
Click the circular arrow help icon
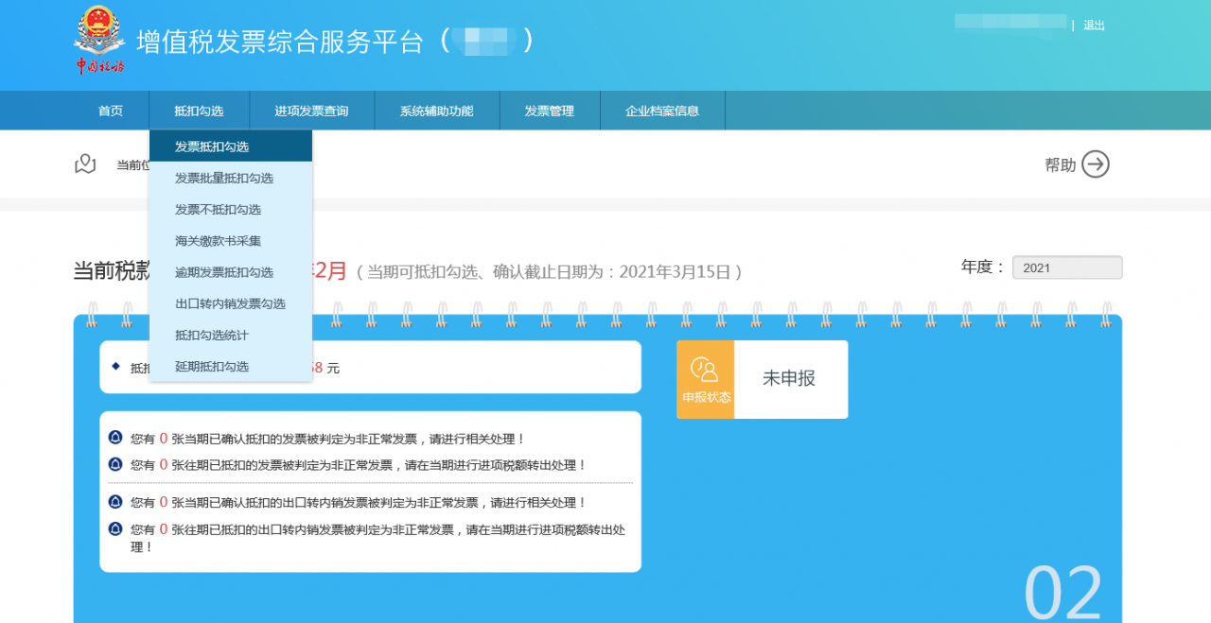(x=1095, y=164)
